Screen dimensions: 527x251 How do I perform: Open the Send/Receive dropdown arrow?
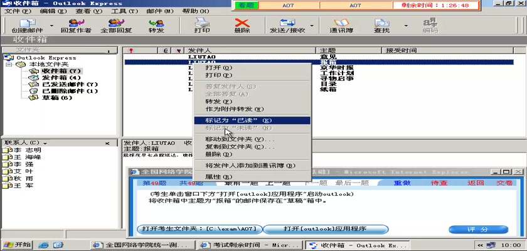(312, 26)
